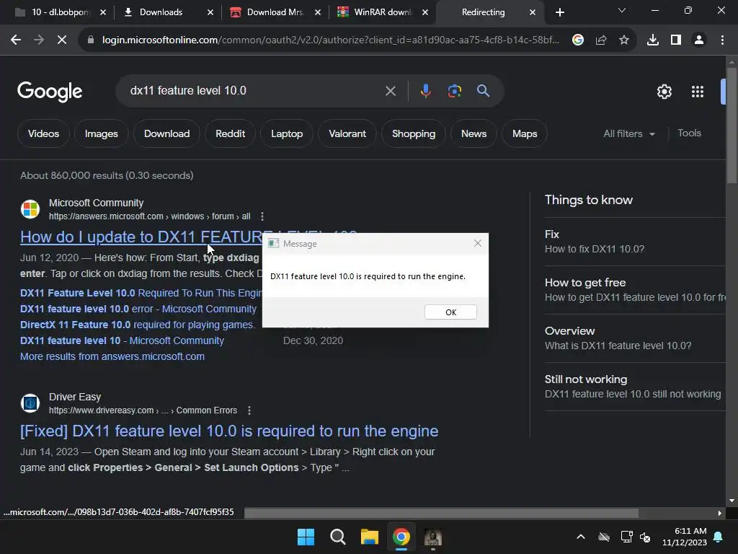Image resolution: width=738 pixels, height=554 pixels.
Task: Click OK in the Message dialog
Action: tap(450, 312)
